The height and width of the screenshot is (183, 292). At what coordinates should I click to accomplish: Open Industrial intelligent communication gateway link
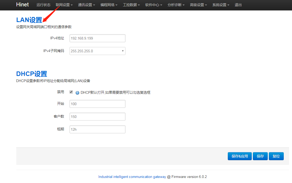(132, 177)
